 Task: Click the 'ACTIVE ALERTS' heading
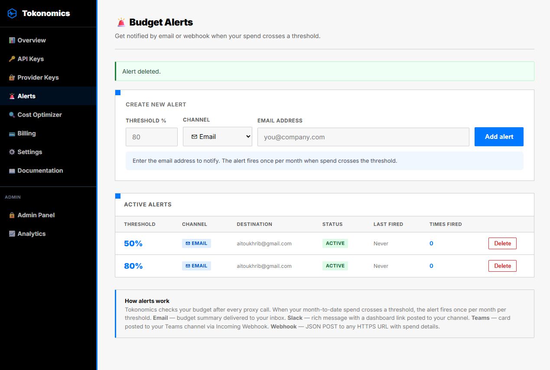tap(148, 204)
